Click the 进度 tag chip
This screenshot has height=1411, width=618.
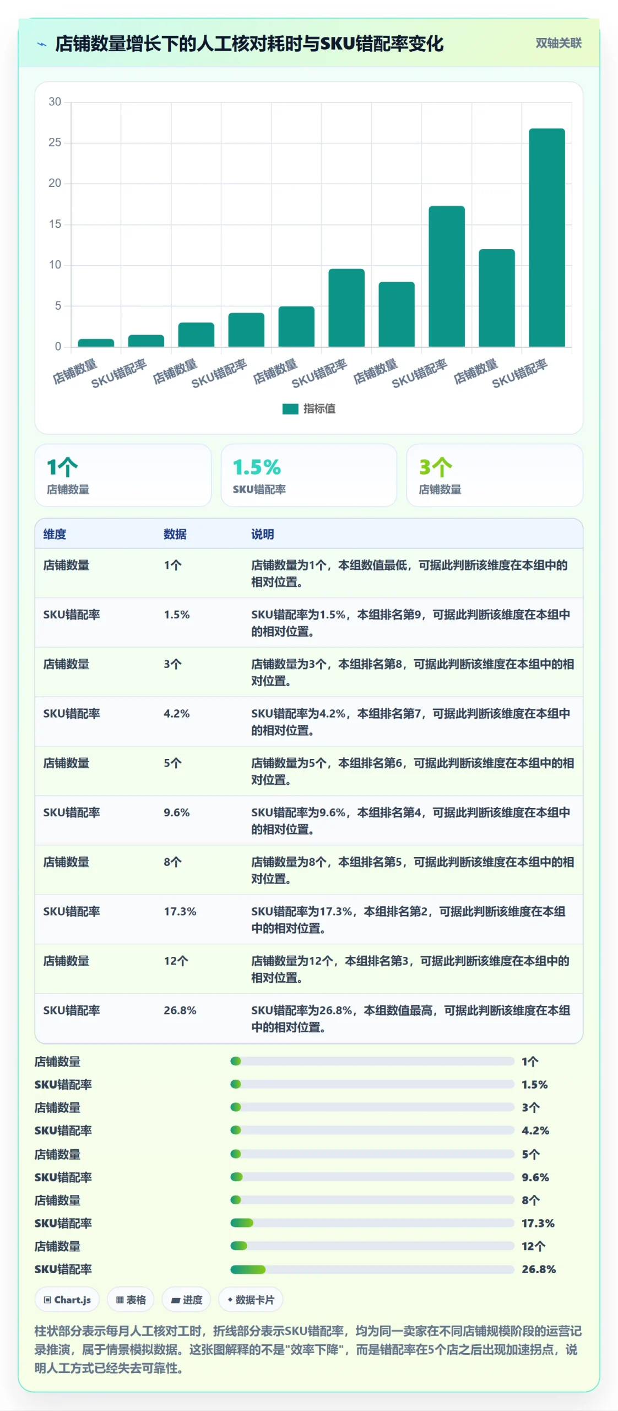point(186,1299)
